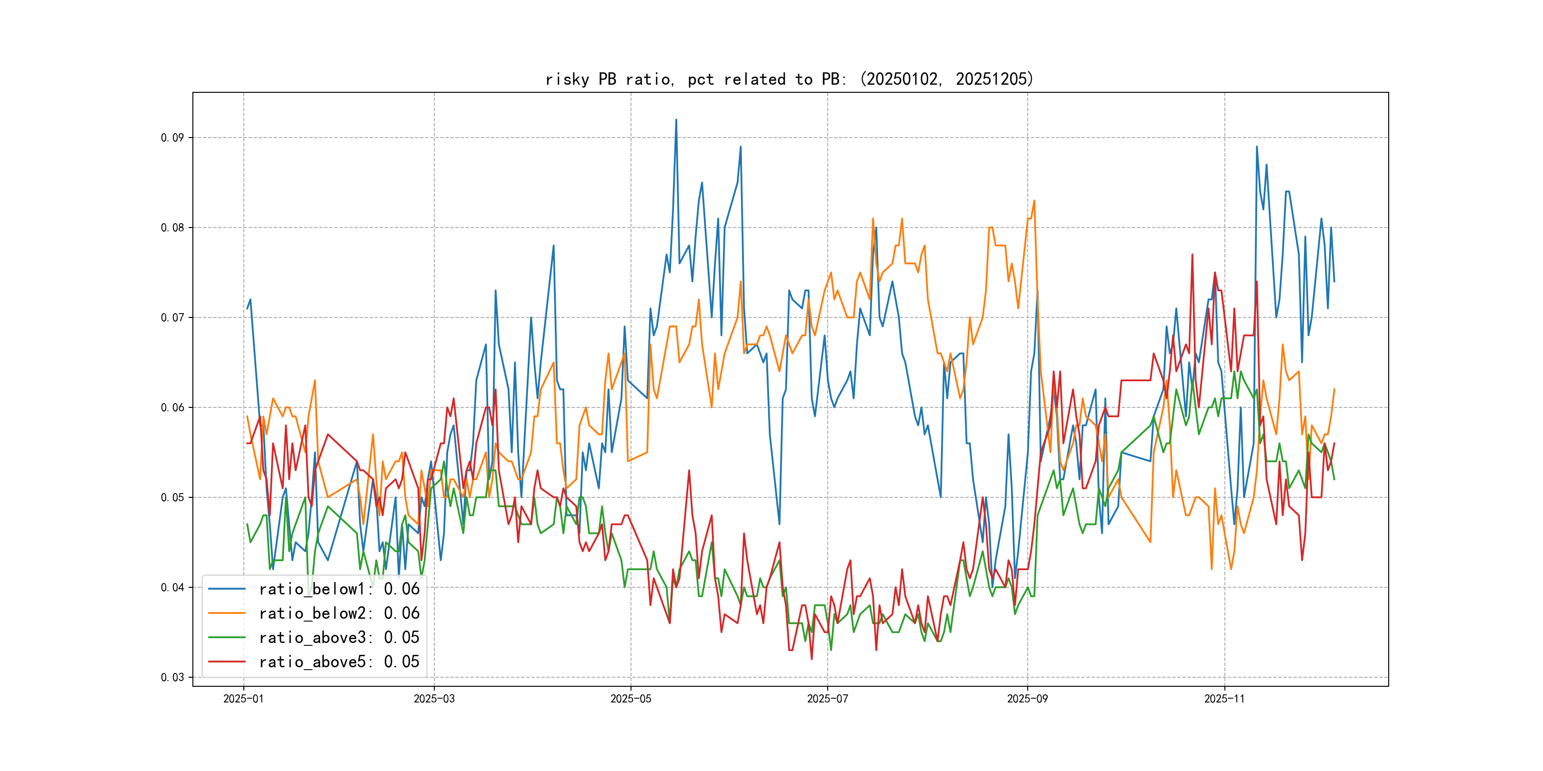Select the ratio_above3: 0.05 legend label
This screenshot has width=1543, height=771.
point(339,638)
